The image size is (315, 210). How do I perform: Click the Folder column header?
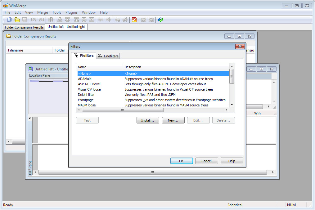tap(61, 50)
